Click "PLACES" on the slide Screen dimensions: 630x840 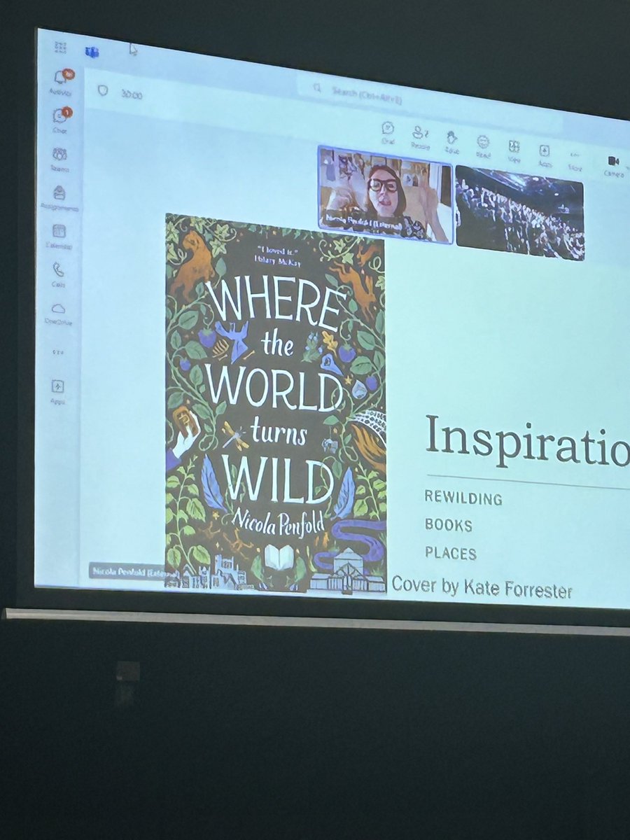451,553
